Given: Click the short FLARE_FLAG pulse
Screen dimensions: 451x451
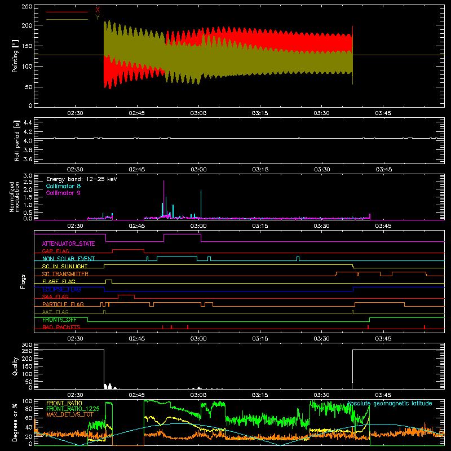Looking at the screenshot, I should tap(109, 280).
